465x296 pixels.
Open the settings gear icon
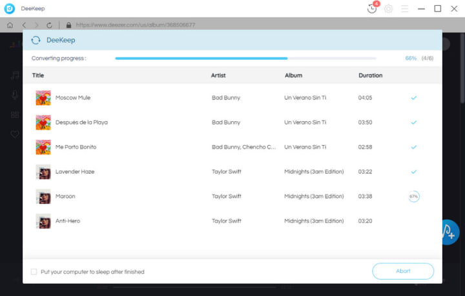(x=388, y=8)
